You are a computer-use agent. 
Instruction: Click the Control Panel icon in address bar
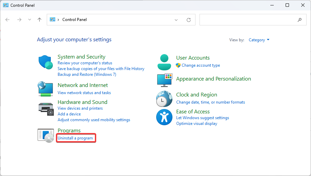pos(53,19)
